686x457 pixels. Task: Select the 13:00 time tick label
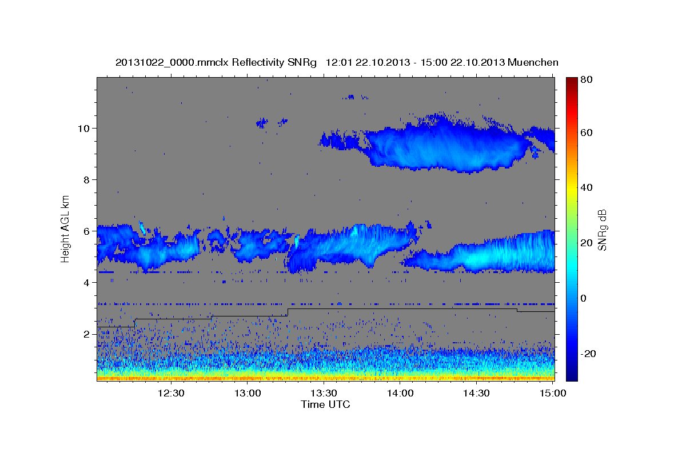(x=247, y=393)
